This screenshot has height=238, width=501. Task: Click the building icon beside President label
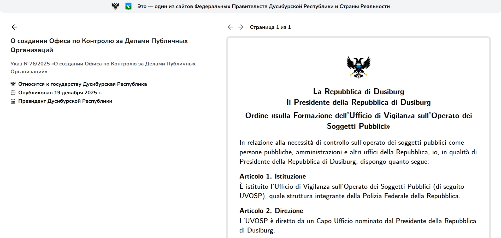coord(13,101)
